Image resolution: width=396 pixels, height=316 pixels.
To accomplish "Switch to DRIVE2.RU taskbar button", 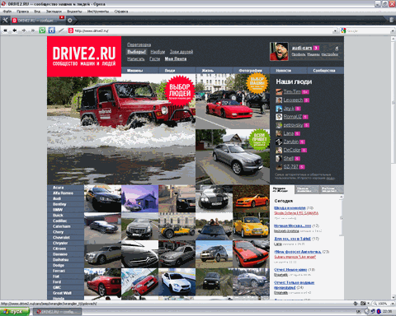I will pos(57,312).
